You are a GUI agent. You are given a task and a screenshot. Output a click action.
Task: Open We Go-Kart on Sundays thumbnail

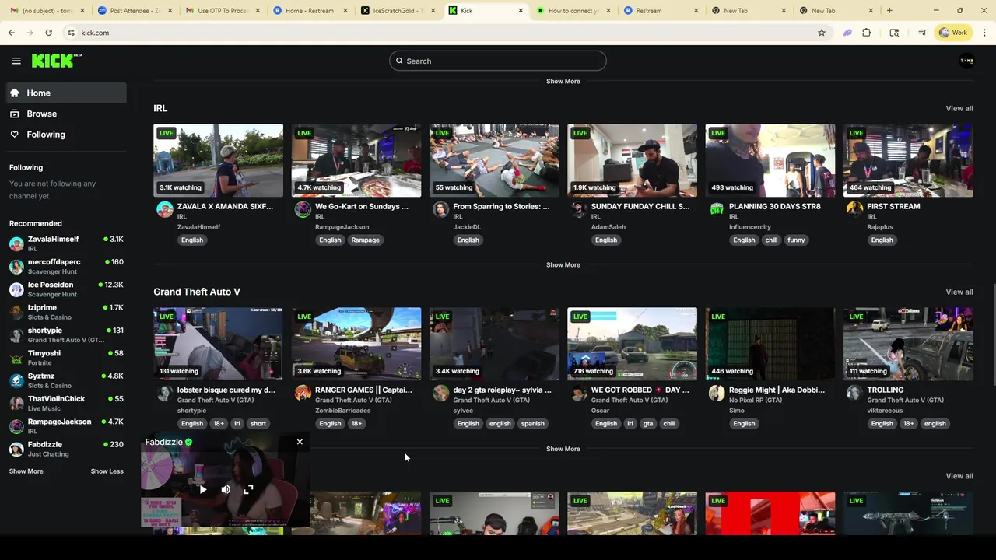tap(356, 160)
